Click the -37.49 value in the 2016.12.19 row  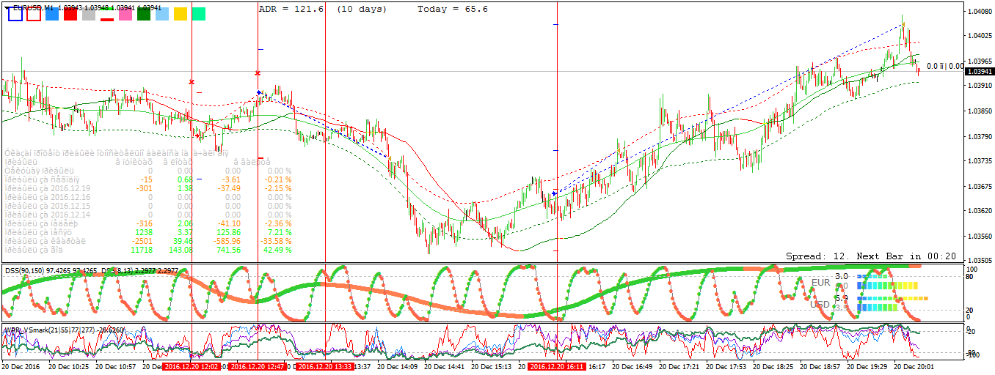(230, 188)
